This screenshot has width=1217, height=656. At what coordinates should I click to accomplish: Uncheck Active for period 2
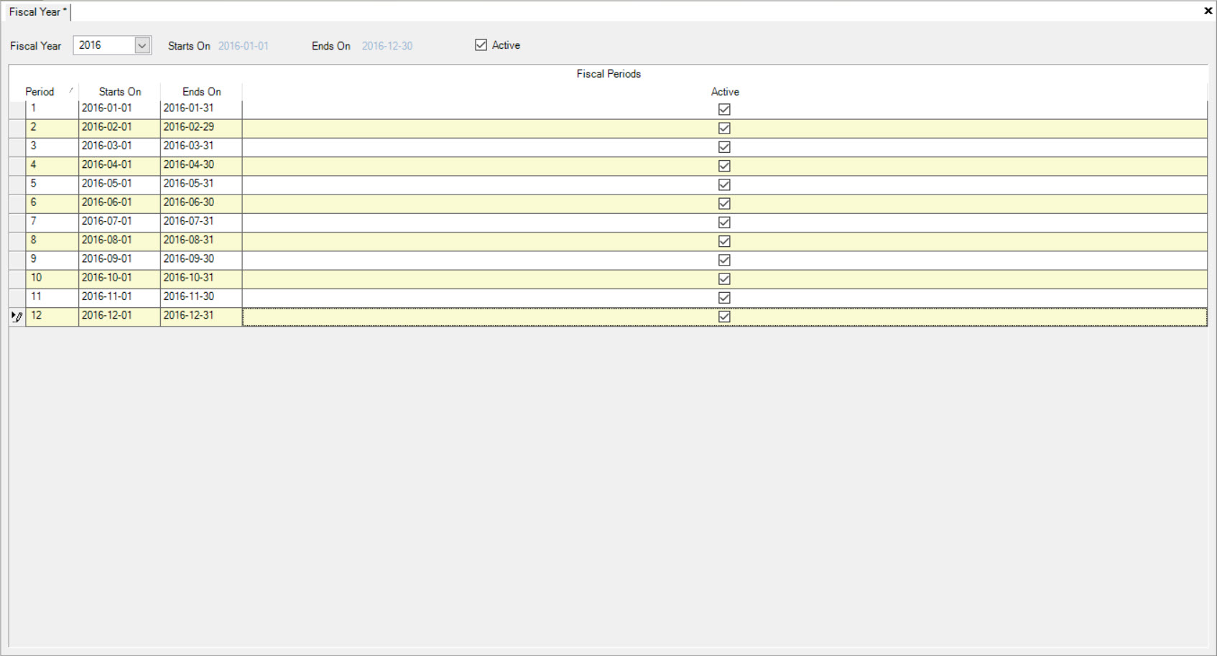tap(724, 128)
